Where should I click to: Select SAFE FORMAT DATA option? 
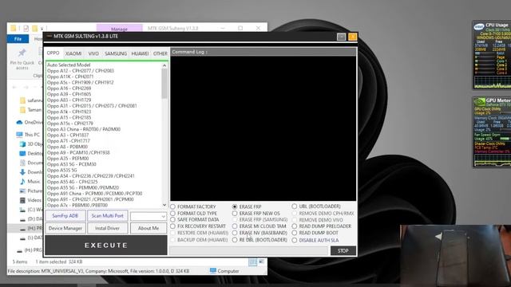(195, 220)
